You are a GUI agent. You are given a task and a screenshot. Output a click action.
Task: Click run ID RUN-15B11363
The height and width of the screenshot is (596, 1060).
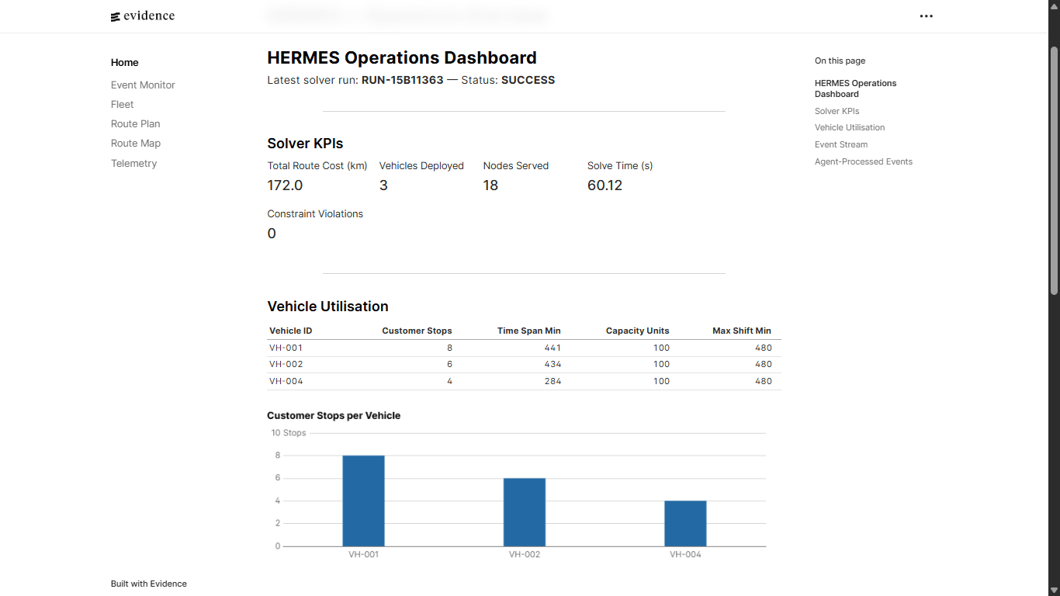403,80
